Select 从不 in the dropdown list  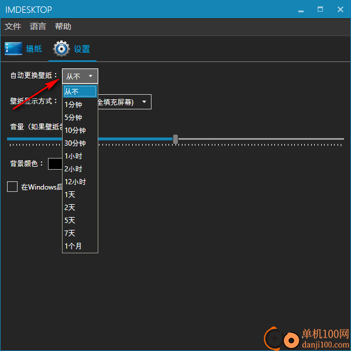click(80, 91)
